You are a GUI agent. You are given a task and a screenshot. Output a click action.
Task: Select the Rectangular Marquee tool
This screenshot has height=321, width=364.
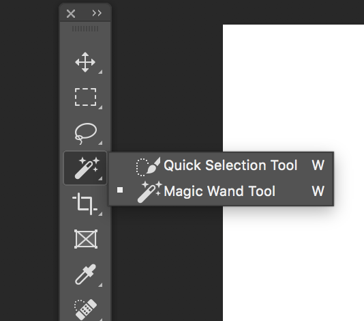click(x=85, y=97)
